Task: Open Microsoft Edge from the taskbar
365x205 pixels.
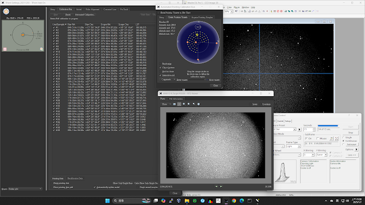Action: [242, 200]
